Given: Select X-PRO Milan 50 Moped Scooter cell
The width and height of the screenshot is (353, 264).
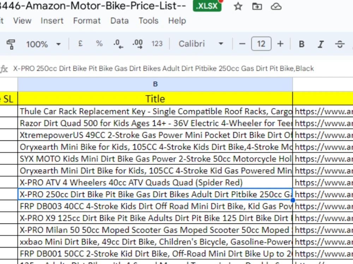Looking at the screenshot, I should [155, 230].
